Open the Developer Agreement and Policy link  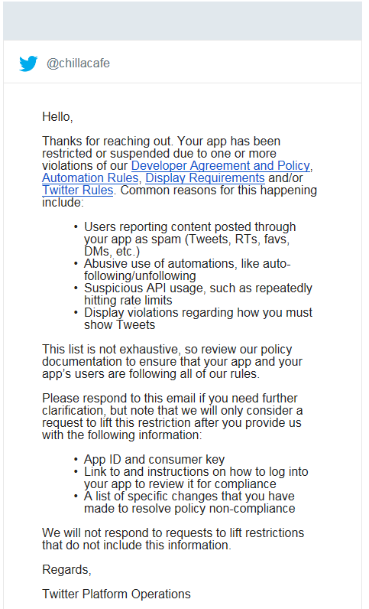coord(220,165)
